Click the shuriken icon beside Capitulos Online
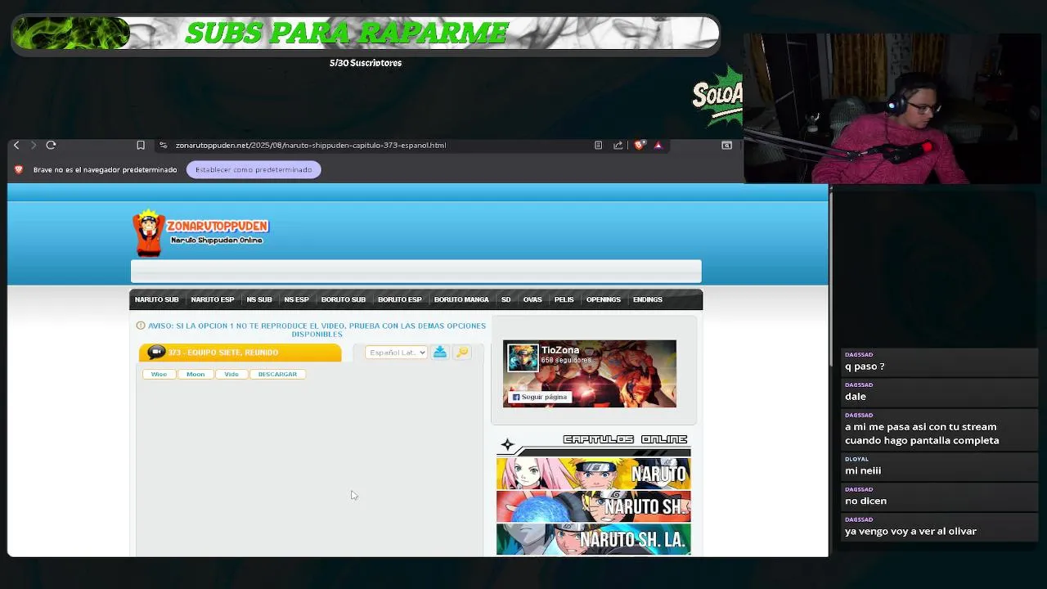The width and height of the screenshot is (1047, 589). click(x=507, y=445)
